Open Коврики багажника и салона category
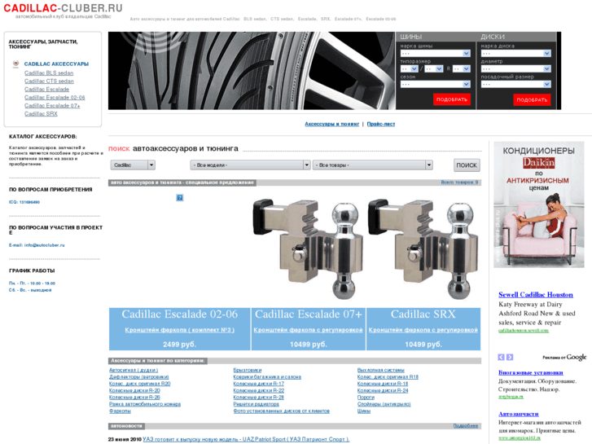Viewport: 592px width, 444px height. tap(267, 377)
